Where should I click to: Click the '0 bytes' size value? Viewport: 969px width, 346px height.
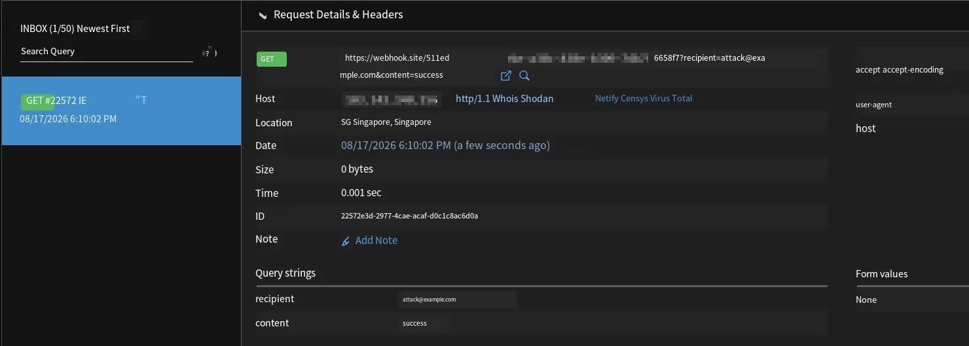pos(357,169)
